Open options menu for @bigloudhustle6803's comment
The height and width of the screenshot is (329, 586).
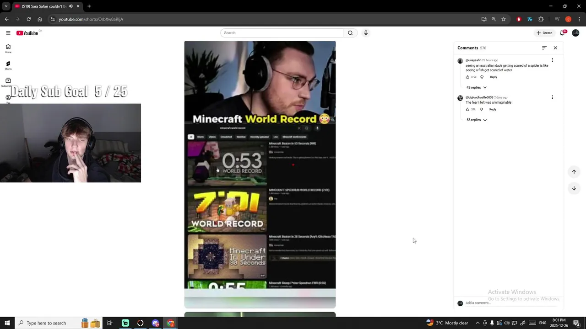click(x=552, y=97)
